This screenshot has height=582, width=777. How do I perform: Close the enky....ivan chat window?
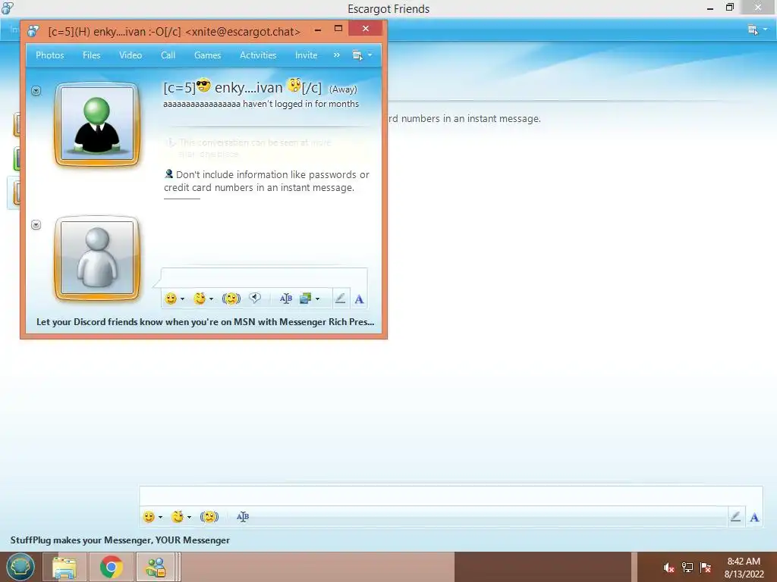point(365,29)
